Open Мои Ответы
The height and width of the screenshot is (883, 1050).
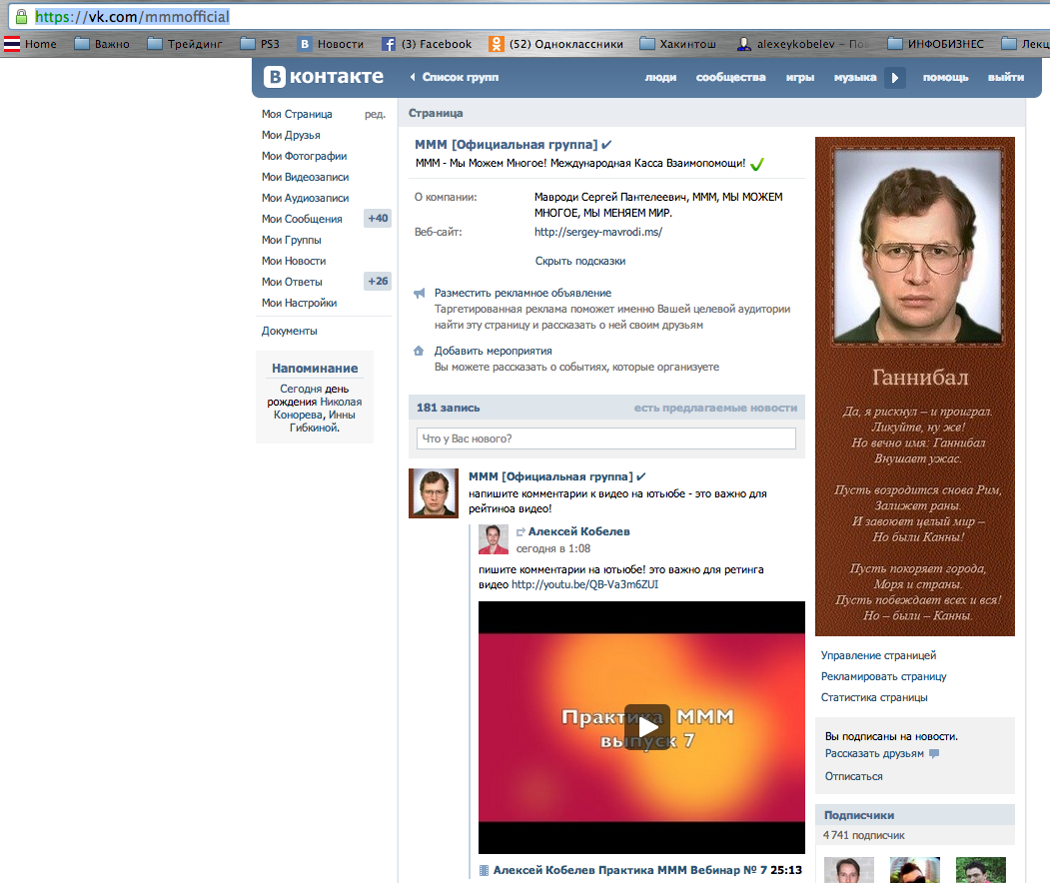292,282
